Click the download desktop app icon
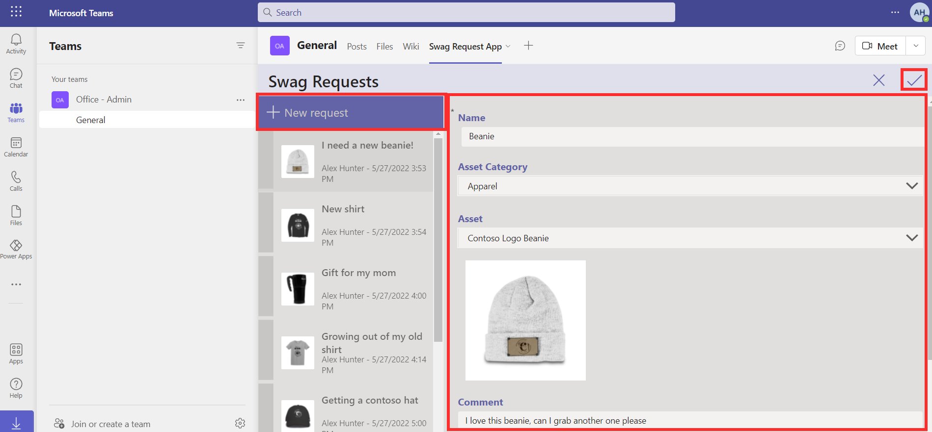932x432 pixels. coord(16,423)
